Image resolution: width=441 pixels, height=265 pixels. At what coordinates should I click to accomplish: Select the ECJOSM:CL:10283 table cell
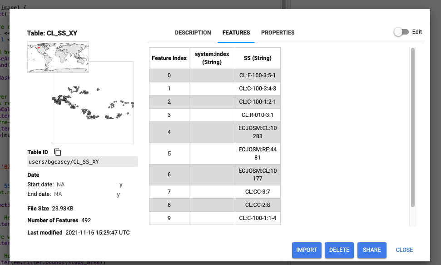pyautogui.click(x=258, y=132)
